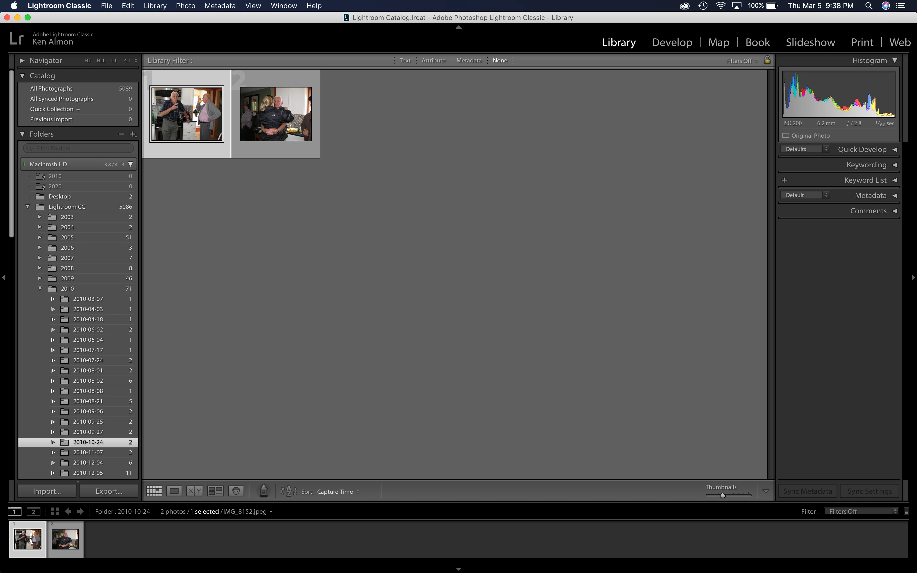
Task: Expand the Navigator panel
Action: (x=22, y=61)
